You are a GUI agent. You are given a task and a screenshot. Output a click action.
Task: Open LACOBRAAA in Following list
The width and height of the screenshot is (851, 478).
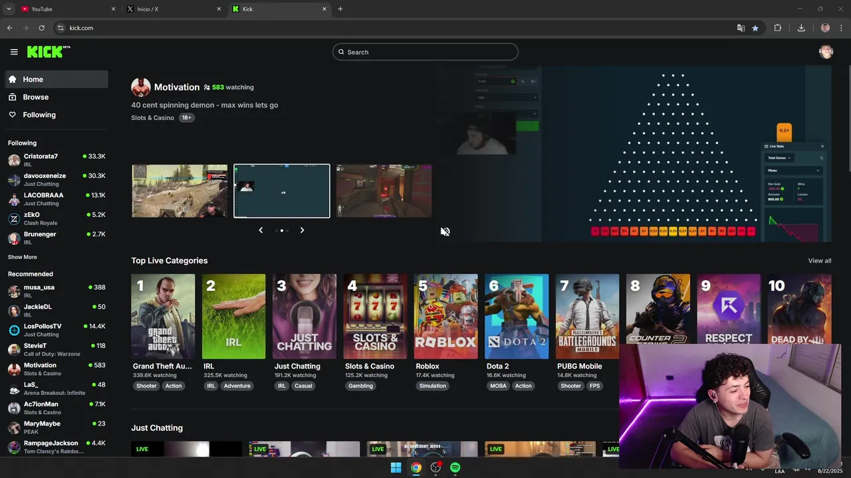(x=57, y=199)
